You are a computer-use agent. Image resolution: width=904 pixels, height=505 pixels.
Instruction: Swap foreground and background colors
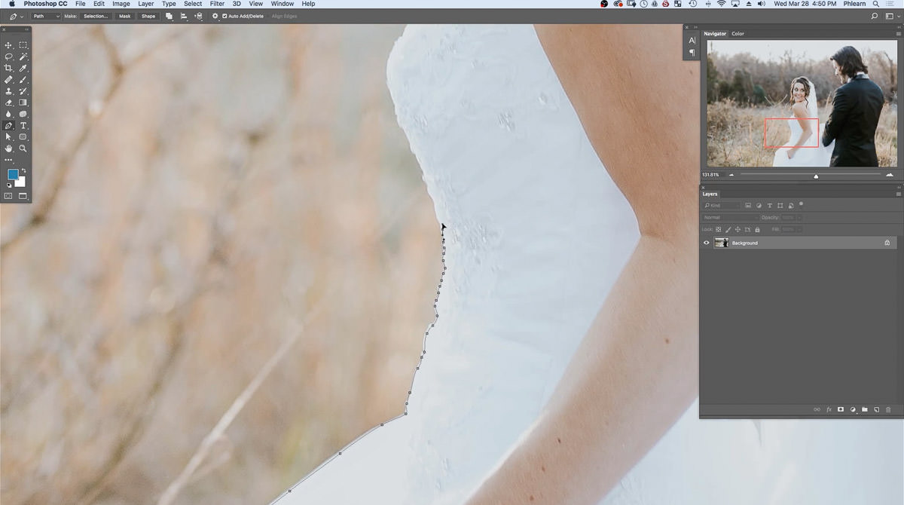(24, 170)
